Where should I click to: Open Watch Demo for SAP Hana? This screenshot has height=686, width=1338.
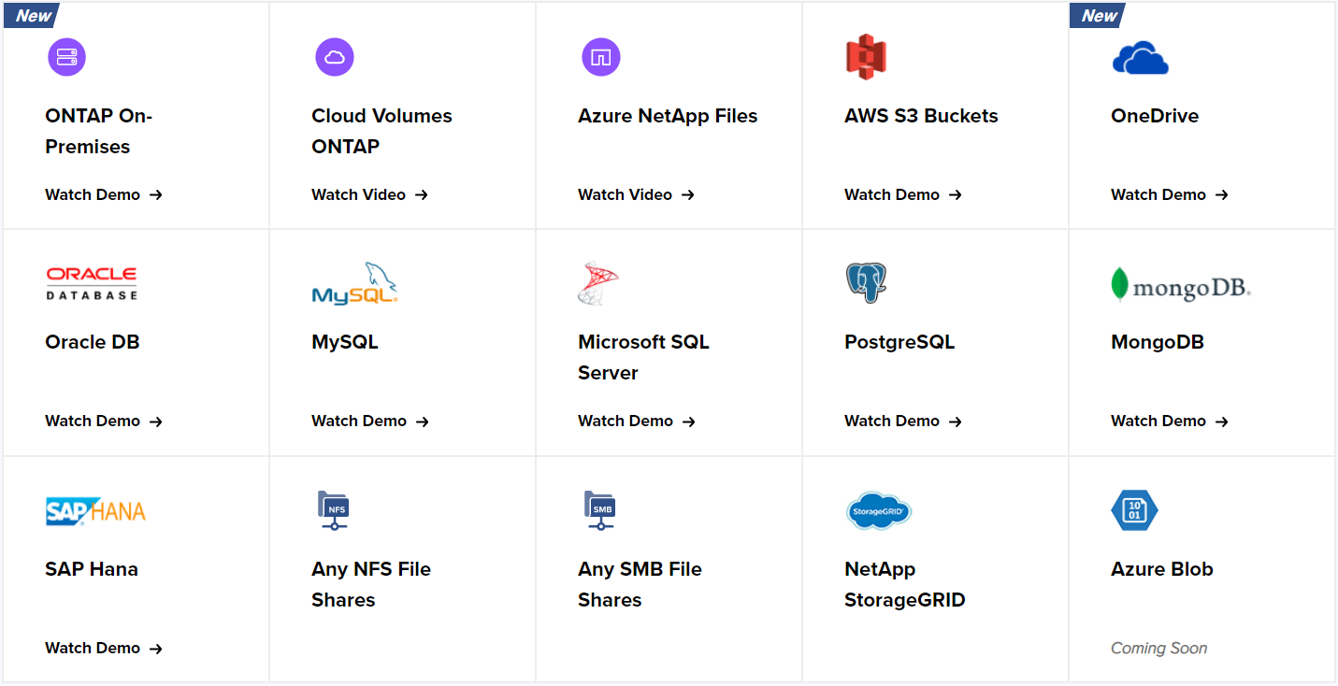tap(104, 648)
